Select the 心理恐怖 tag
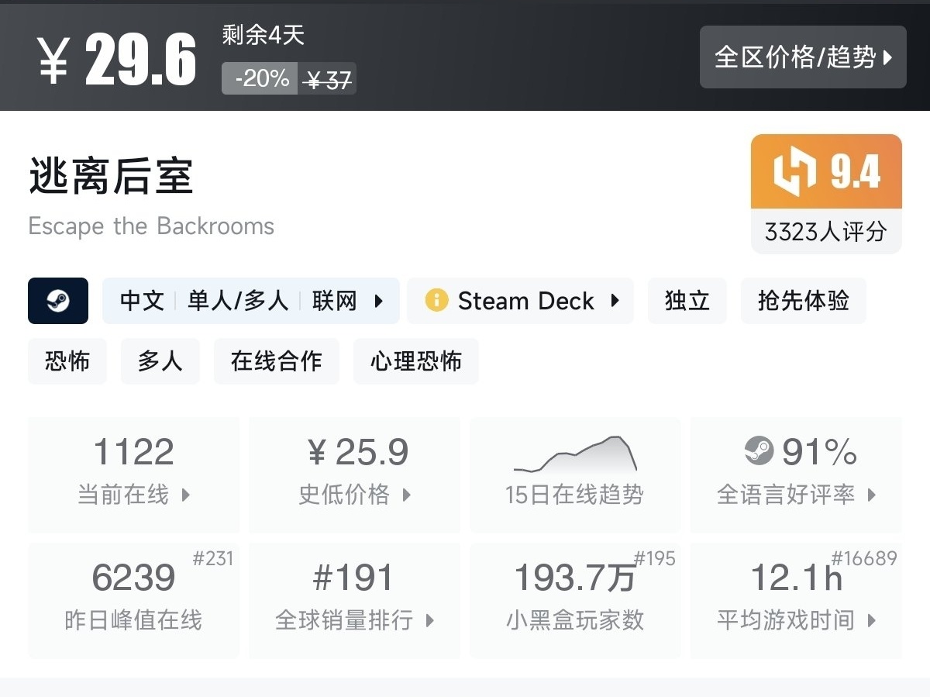Screen dimensions: 930x697 [x=416, y=361]
